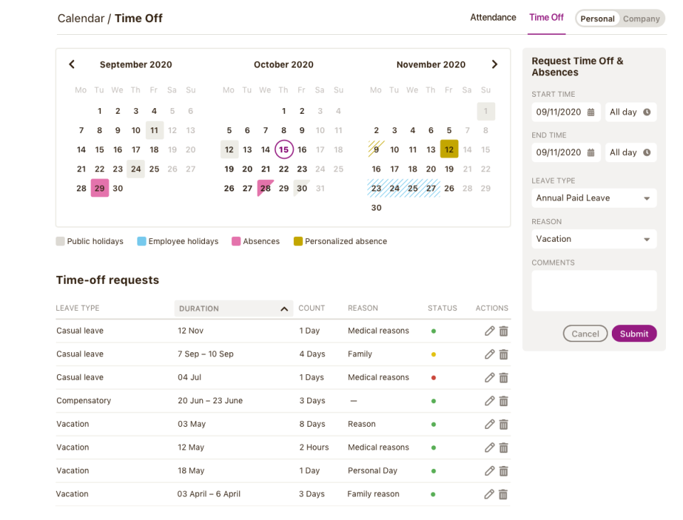Delete the 18 May Vacation request

(504, 471)
